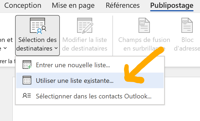
Task: Click the Bloc d'adresse document icon
Action: point(187,25)
